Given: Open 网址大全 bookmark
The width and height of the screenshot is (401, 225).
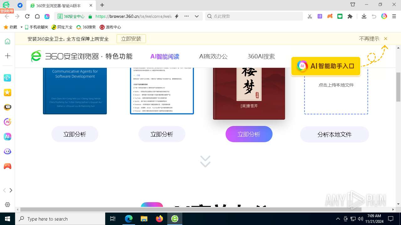Looking at the screenshot, I should point(62,27).
